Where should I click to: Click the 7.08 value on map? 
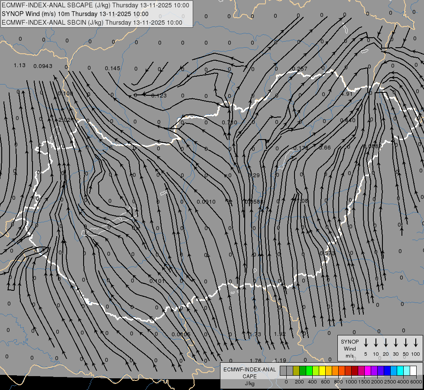click(x=302, y=201)
